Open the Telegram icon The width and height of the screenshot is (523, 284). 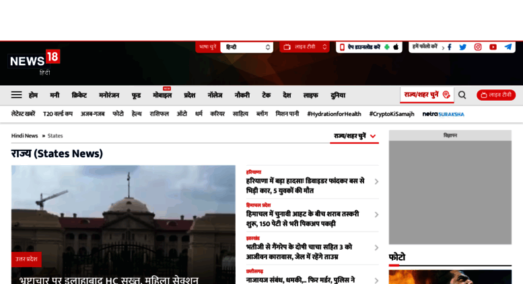pos(508,47)
